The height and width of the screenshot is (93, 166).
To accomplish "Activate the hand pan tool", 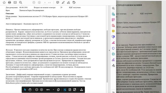I will (x=30, y=90).
